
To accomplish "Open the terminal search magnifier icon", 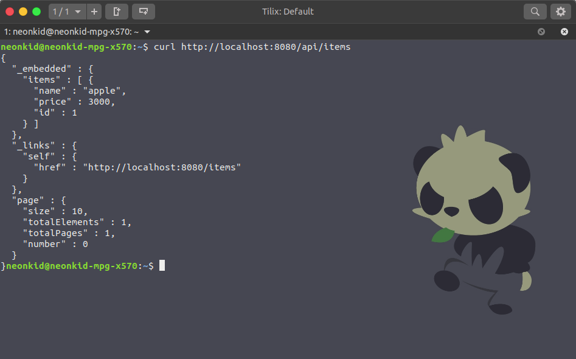I will (x=535, y=12).
